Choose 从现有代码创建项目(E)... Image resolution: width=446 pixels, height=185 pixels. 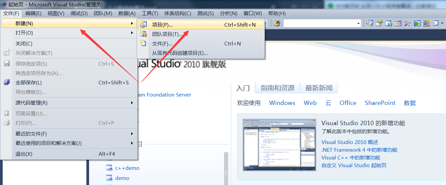(201, 53)
